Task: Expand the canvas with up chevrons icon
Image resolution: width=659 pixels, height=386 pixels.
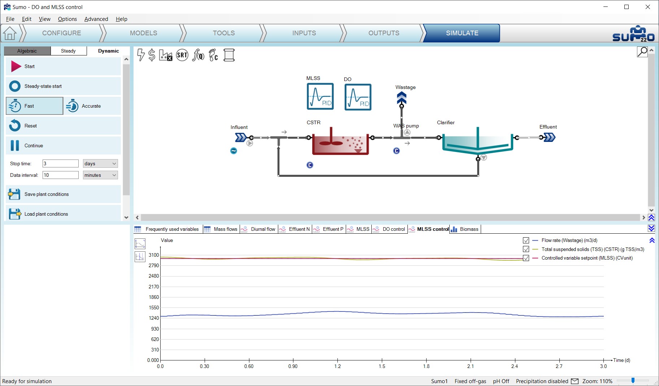Action: coord(651,217)
